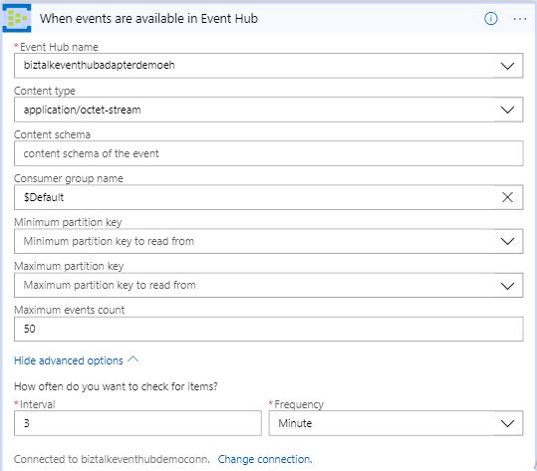Open the Content type dropdown arrow
Screen dimensions: 537x471
click(x=507, y=110)
